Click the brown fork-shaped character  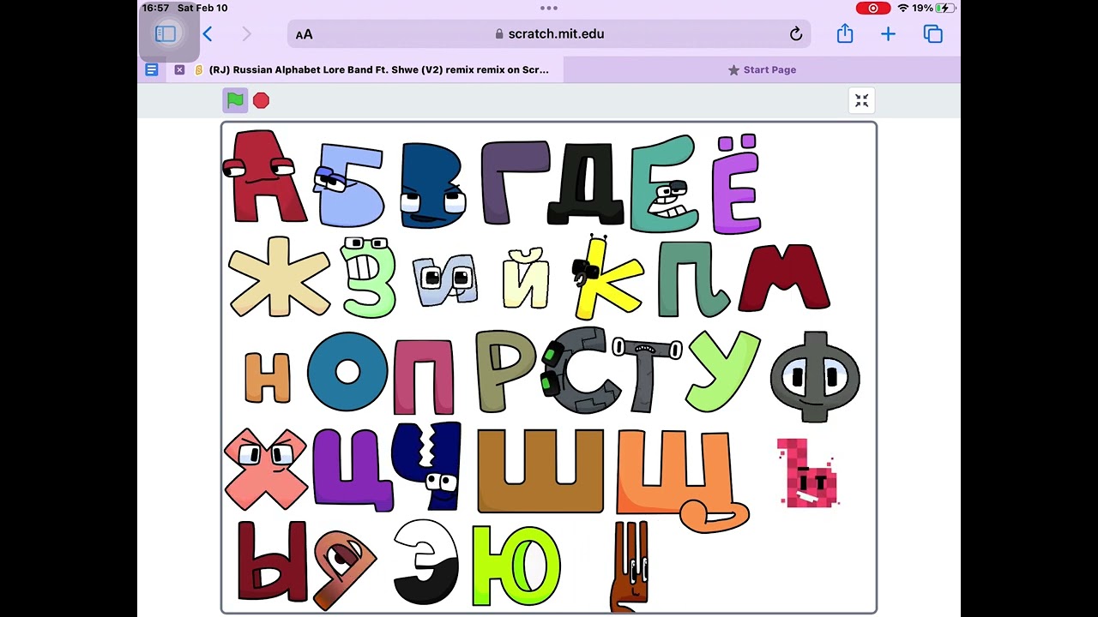tap(630, 566)
